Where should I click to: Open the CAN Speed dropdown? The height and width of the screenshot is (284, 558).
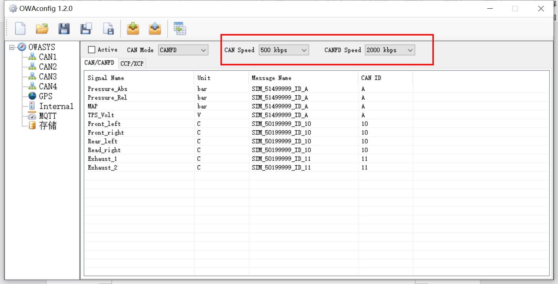pos(284,50)
